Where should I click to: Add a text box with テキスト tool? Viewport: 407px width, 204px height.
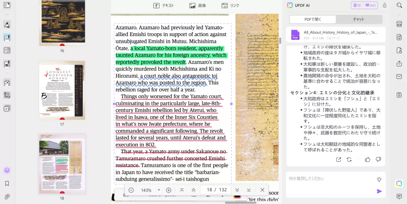[163, 6]
